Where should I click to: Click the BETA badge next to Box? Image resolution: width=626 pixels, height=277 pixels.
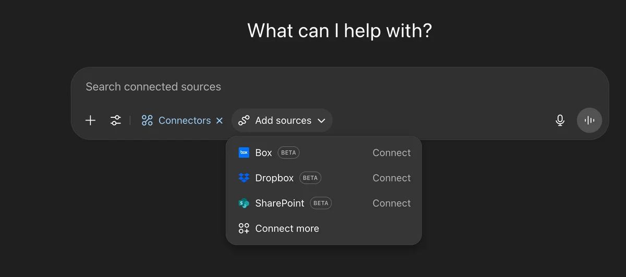pyautogui.click(x=288, y=153)
